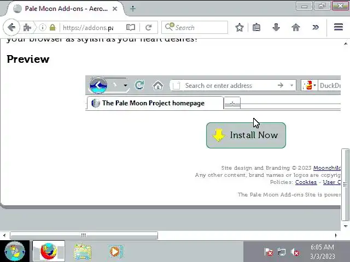
Task: Go to home page via house icon
Action: [x=296, y=27]
